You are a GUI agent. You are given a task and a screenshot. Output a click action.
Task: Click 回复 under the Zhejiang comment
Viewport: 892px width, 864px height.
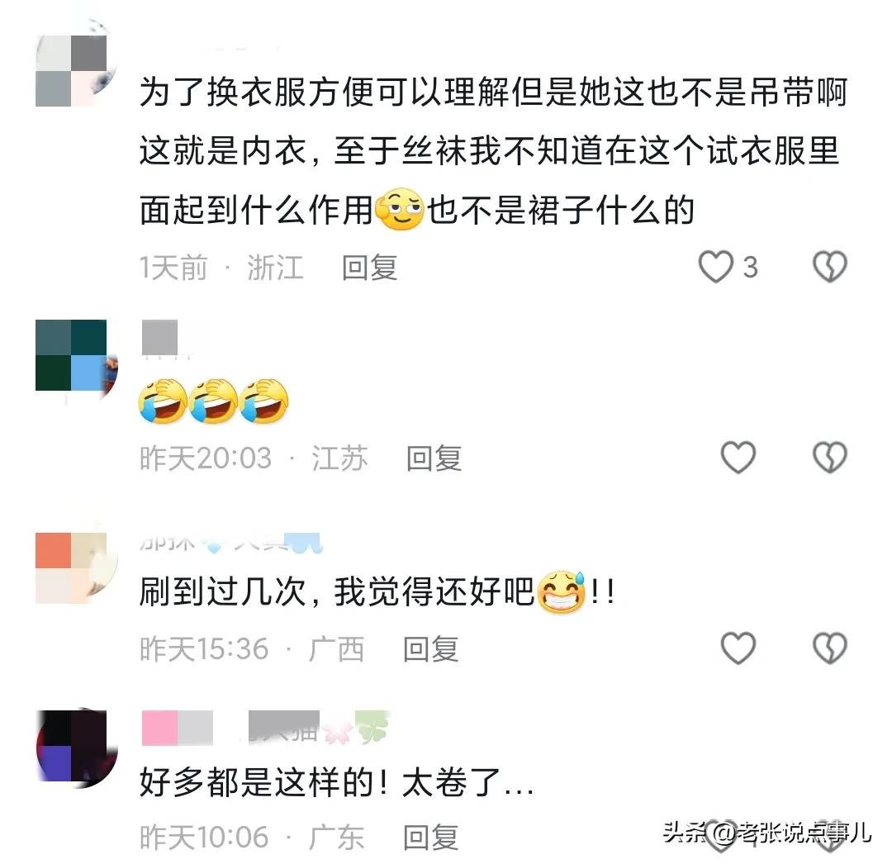369,268
